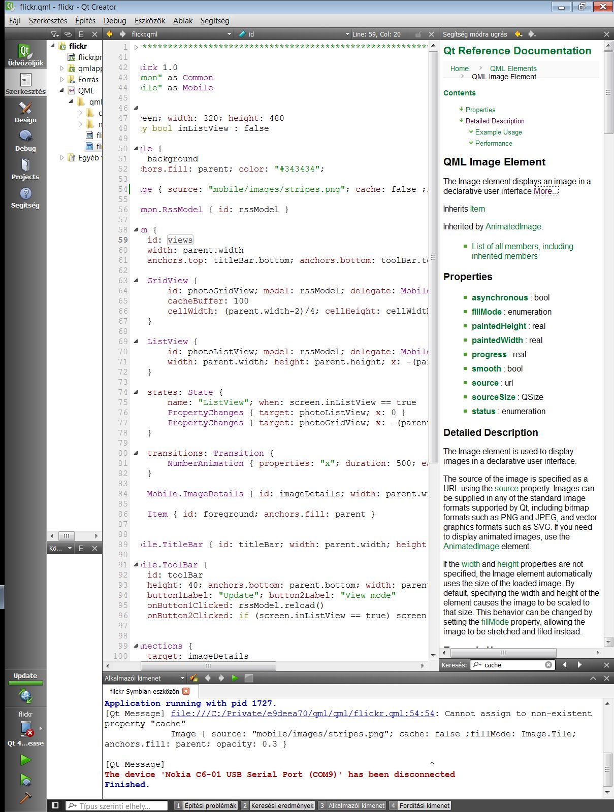The width and height of the screenshot is (614, 812).
Task: Switch to Építési problémák output tab
Action: (x=206, y=805)
